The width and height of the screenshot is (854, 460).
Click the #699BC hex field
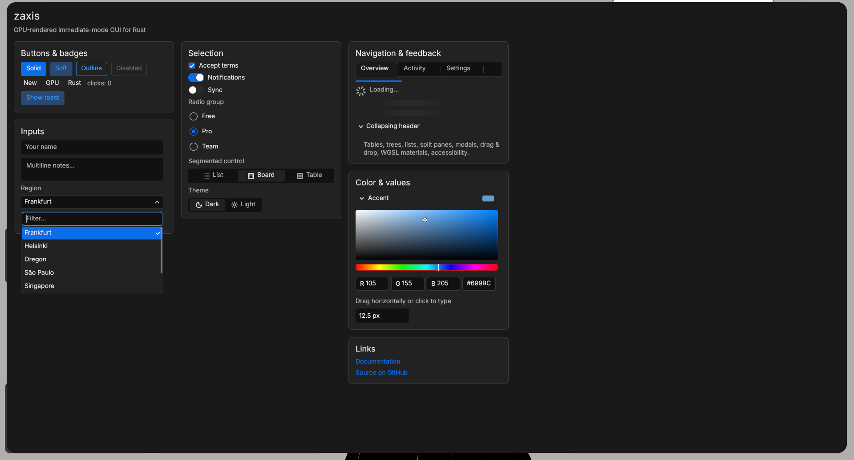click(x=479, y=284)
